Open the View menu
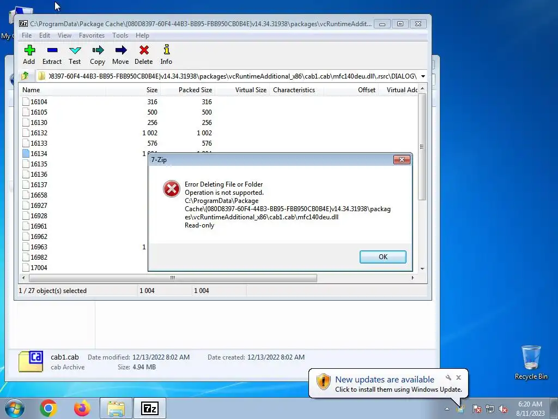This screenshot has height=419, width=558. click(64, 35)
